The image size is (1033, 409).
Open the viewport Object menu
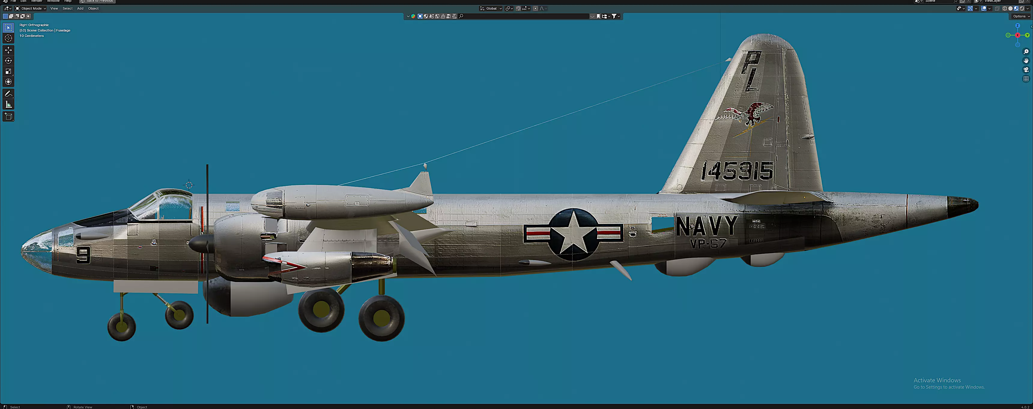point(93,8)
